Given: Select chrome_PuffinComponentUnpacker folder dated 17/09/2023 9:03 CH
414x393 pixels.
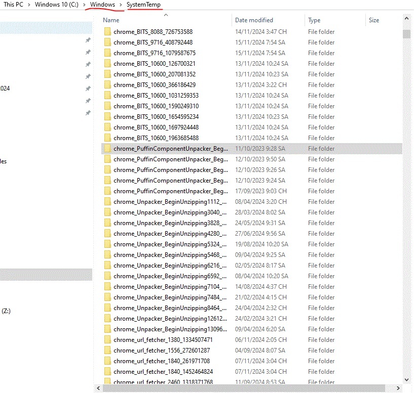Looking at the screenshot, I should (252, 191).
